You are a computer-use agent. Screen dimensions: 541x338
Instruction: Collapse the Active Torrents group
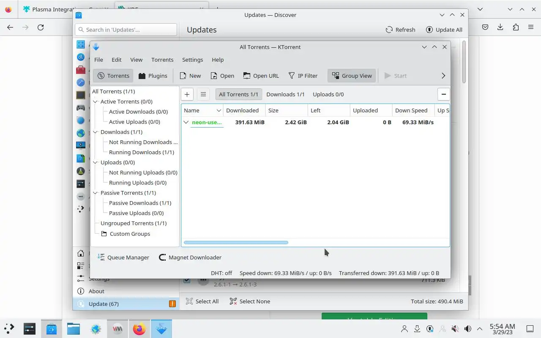[96, 101]
